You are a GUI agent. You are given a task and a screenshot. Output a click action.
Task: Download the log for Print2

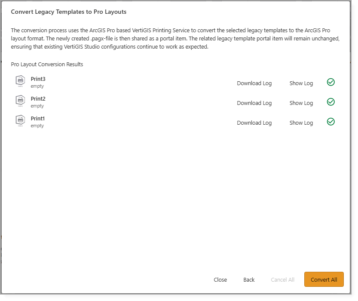254,103
